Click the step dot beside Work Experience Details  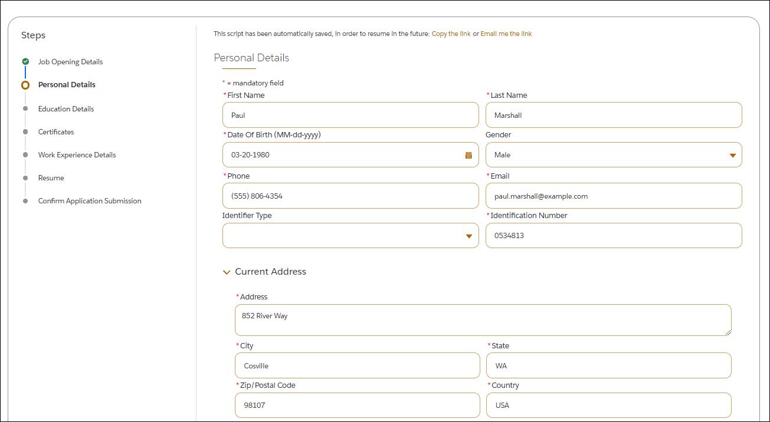point(25,154)
